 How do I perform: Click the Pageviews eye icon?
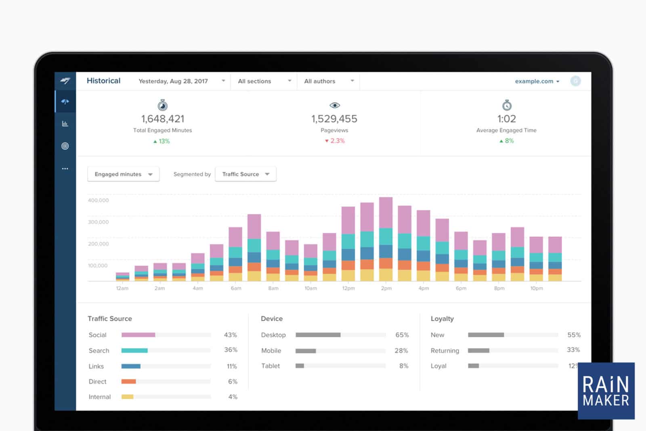pos(334,105)
